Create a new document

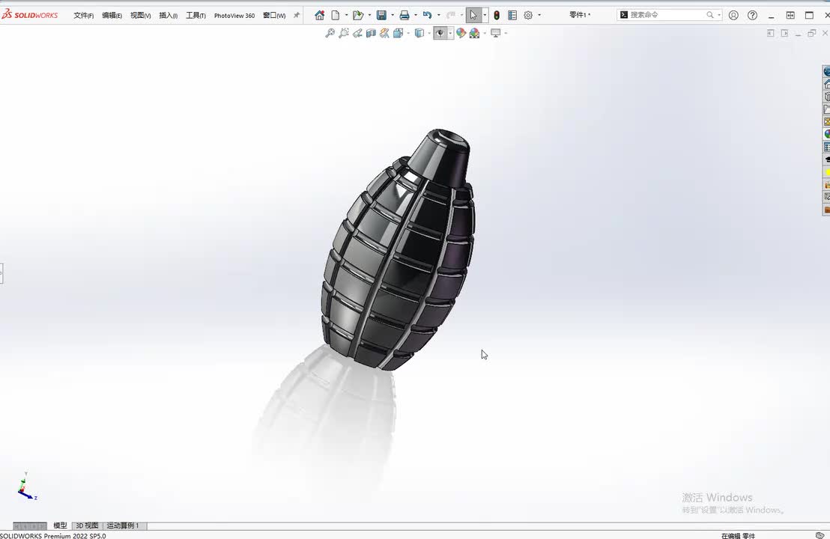[x=335, y=15]
